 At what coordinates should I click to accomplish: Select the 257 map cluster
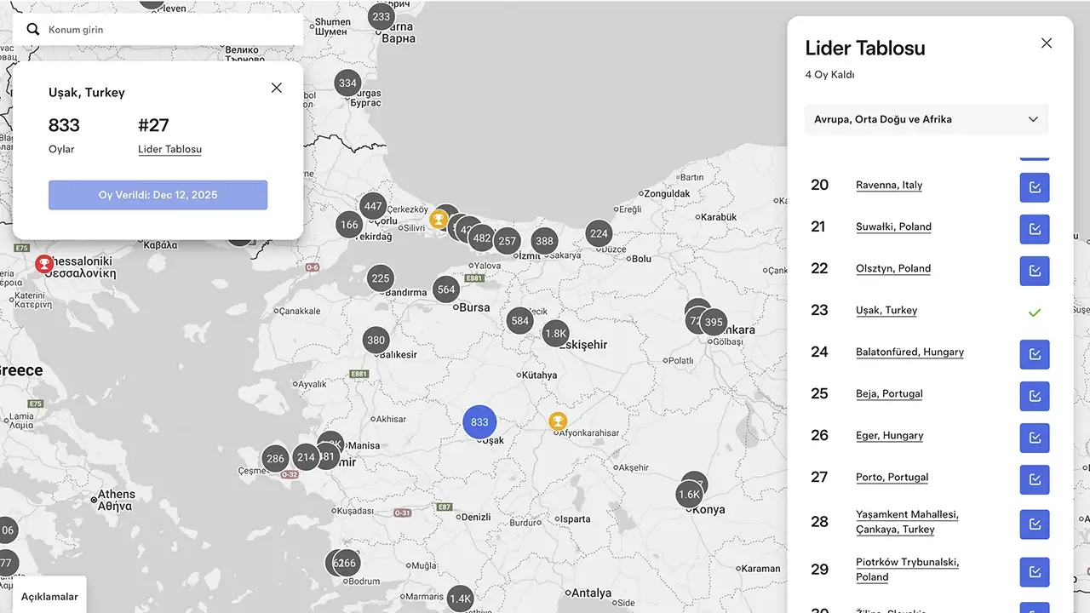pos(508,241)
